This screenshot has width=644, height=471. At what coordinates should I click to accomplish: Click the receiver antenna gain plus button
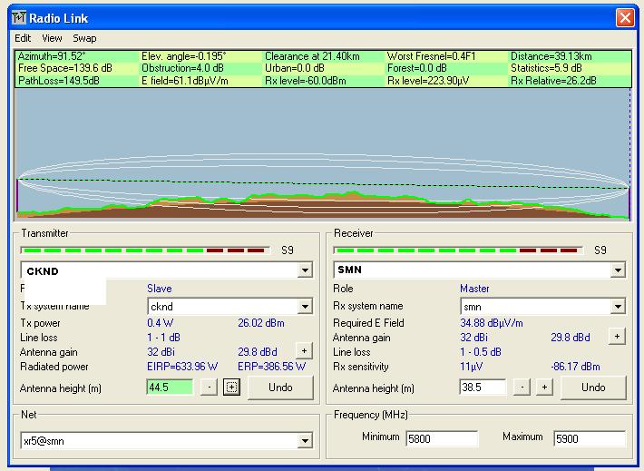click(x=617, y=336)
